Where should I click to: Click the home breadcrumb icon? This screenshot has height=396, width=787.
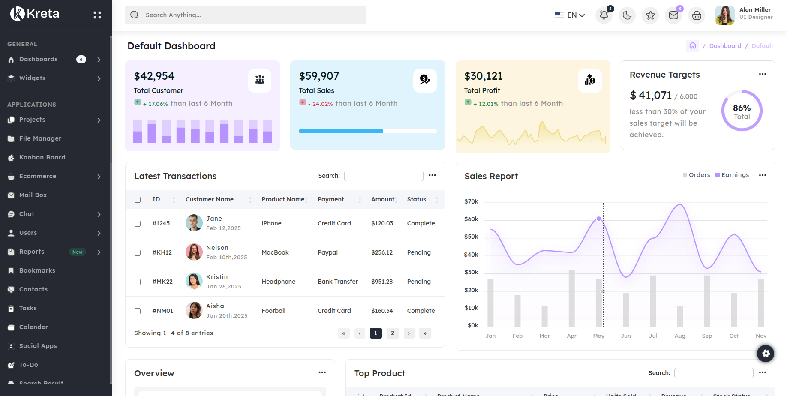coord(692,46)
